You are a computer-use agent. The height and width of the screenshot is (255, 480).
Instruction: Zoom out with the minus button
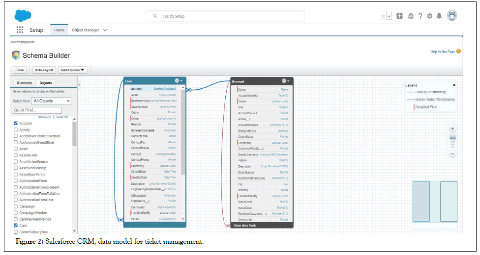(452, 153)
